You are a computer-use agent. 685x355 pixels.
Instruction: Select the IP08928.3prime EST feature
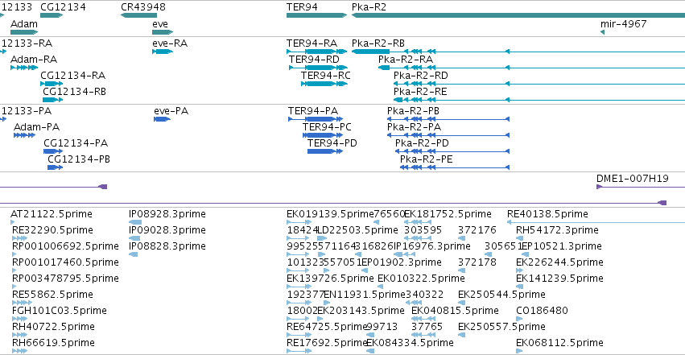(135, 222)
